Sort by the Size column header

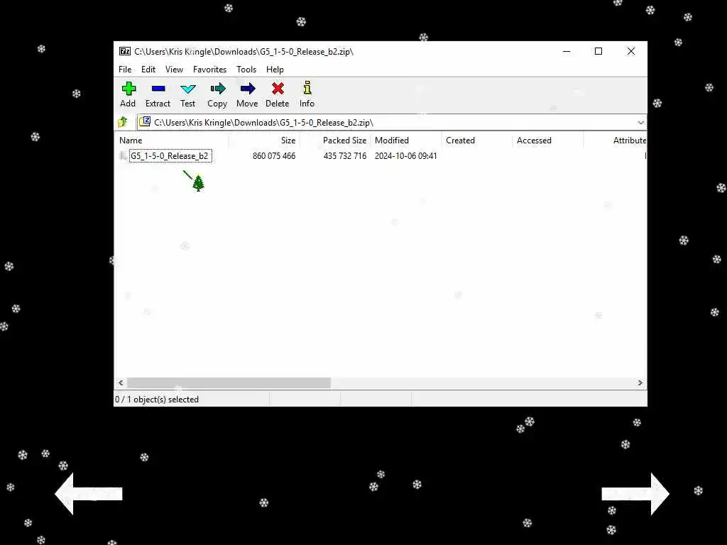point(264,141)
